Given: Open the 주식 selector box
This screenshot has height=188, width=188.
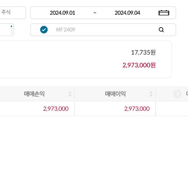Looking at the screenshot, I should 12,13.
